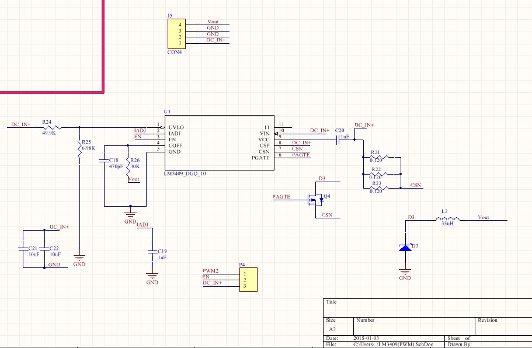532x348 pixels.
Task: Click the UVLO pin label inside U3
Action: [x=176, y=127]
